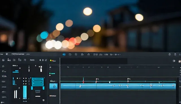This screenshot has height=104, width=181.
Task: Expand the first item in left sidebar
Action: pos(3,66)
